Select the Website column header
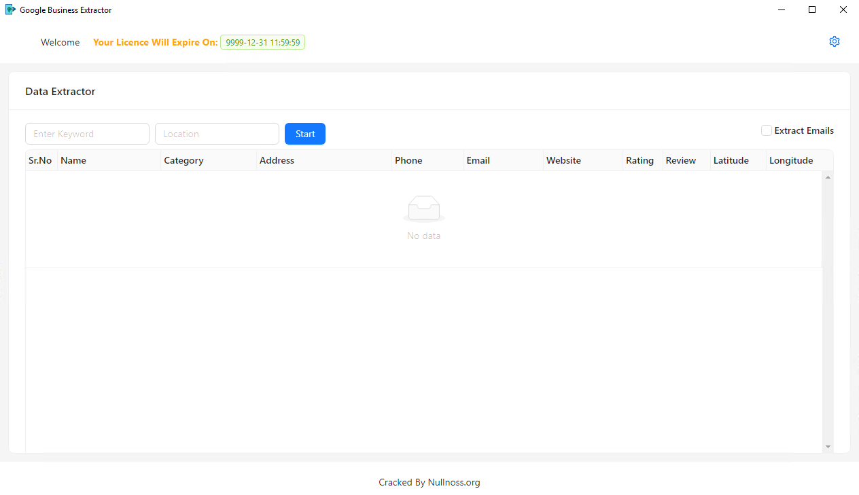 coord(583,160)
